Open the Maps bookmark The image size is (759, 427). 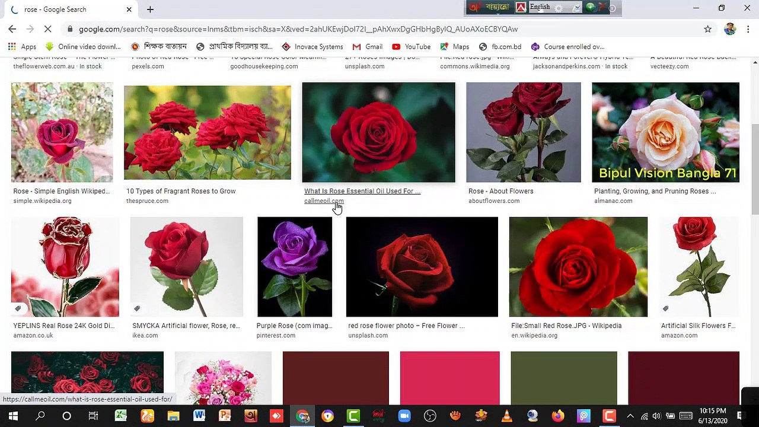454,46
